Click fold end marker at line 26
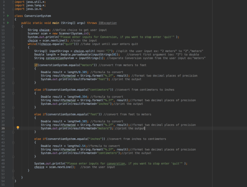The height and width of the screenshot is (187, 247). coord(13,83)
